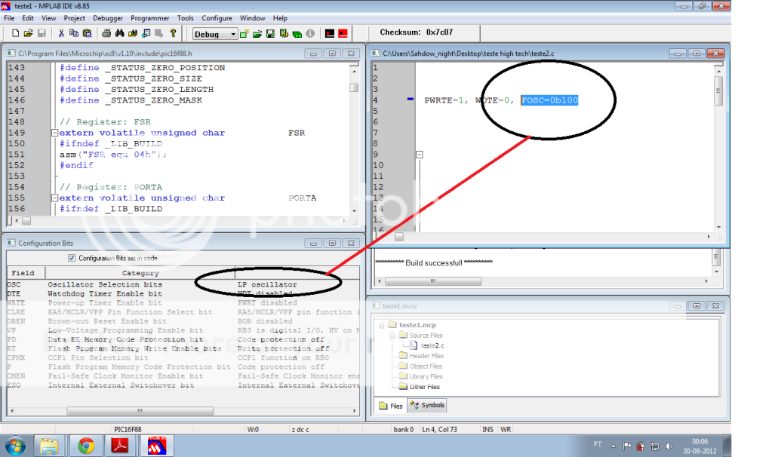The width and height of the screenshot is (772, 457).
Task: Select the Library Files folder
Action: pos(421,376)
